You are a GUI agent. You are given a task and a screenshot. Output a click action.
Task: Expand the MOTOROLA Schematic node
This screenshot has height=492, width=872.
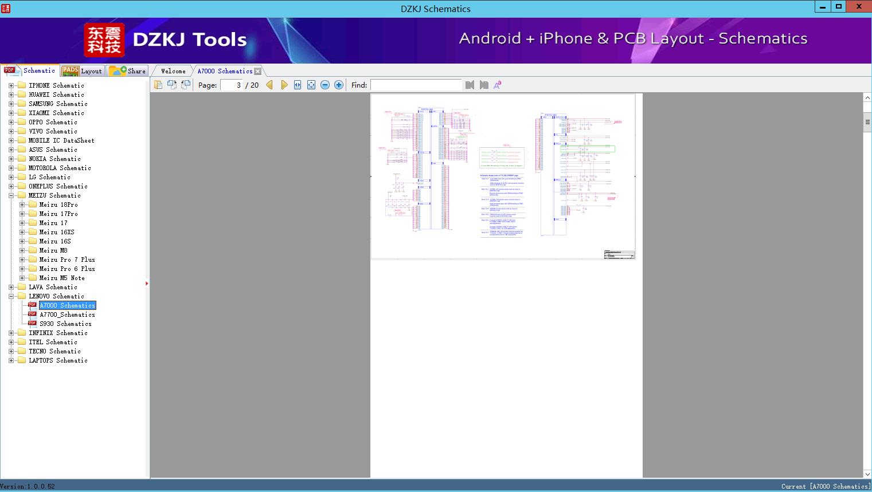[x=11, y=168]
